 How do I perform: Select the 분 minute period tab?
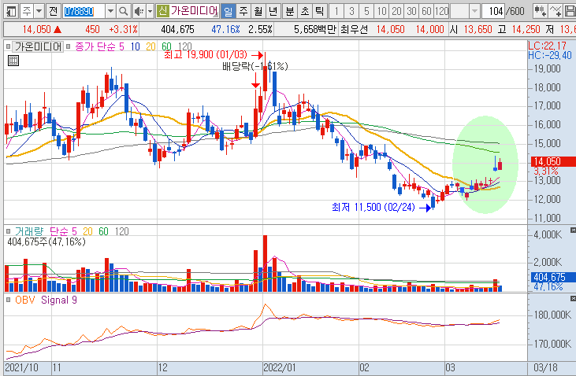click(x=290, y=11)
